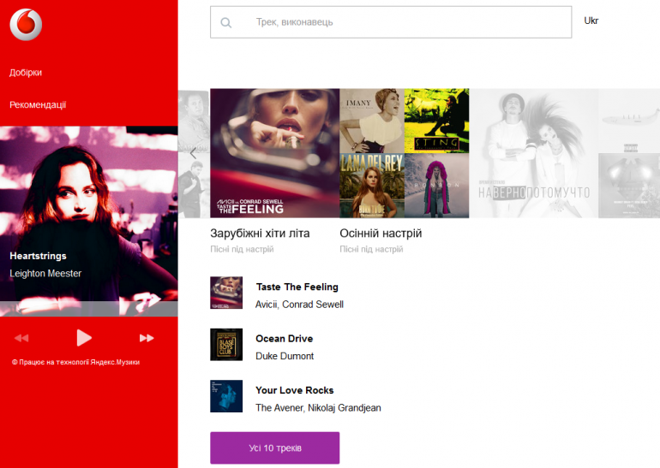Skip back with the rewind button
The height and width of the screenshot is (468, 660).
[21, 338]
